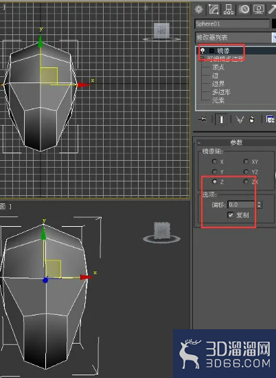The image size is (276, 378).
Task: Click the 偏移 spinner arrows
Action: coord(259,205)
